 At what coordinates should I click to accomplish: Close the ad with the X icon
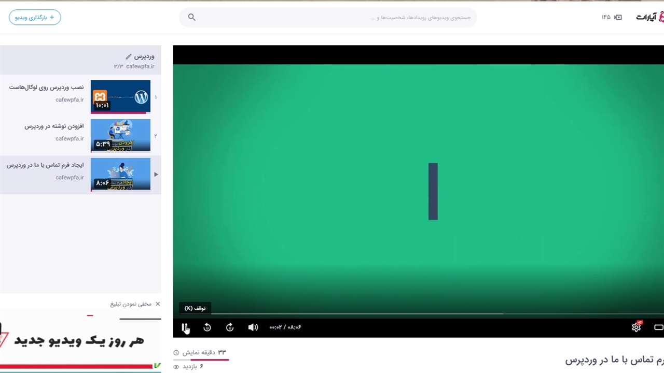[x=158, y=304]
